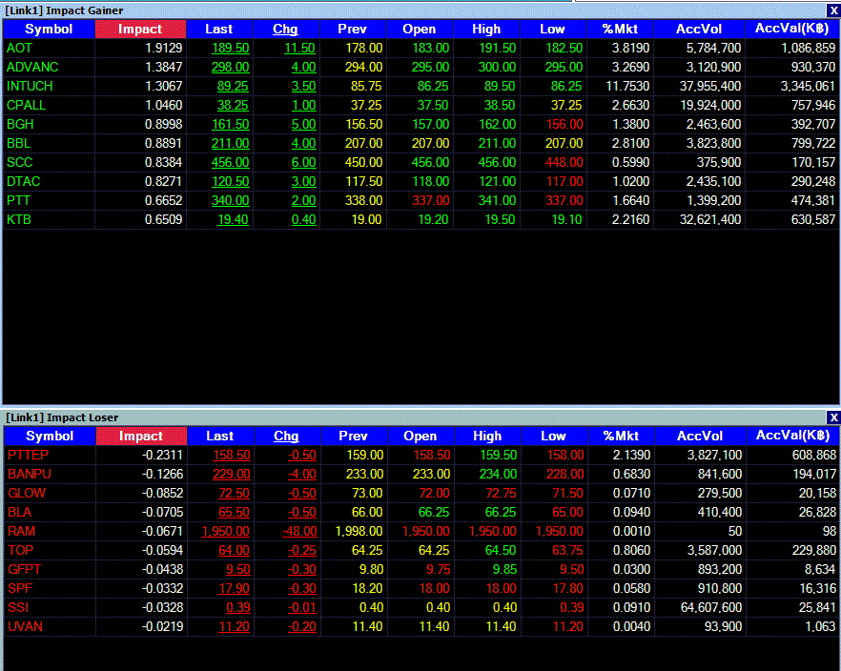Select BBL symbol row
Image resolution: width=841 pixels, height=671 pixels.
pos(19,143)
